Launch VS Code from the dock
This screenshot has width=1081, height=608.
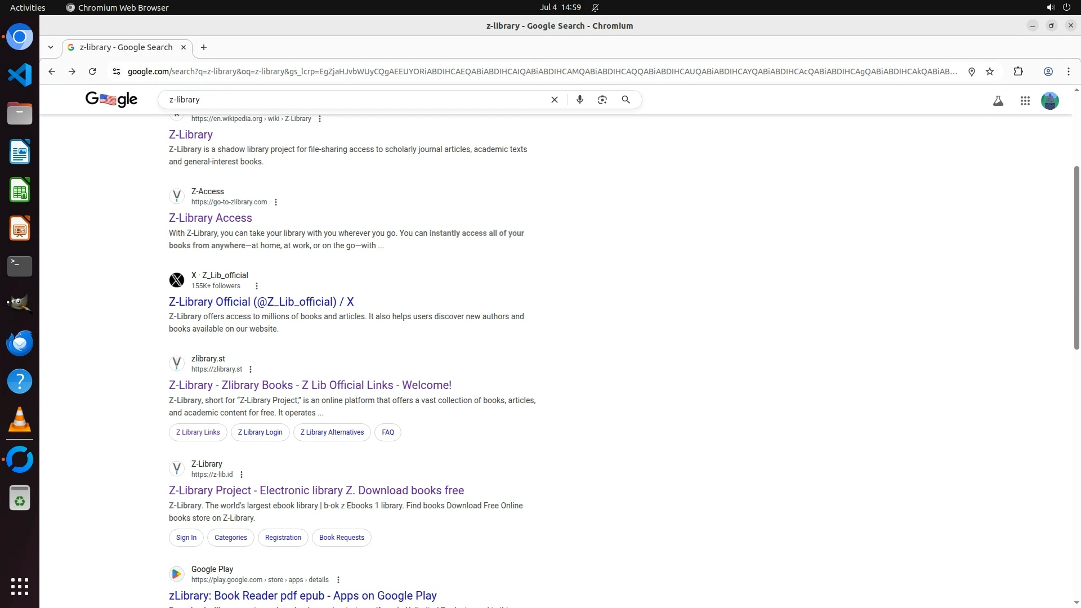20,75
